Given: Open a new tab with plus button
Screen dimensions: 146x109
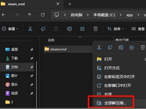Looking at the screenshot, I should click(x=70, y=4).
